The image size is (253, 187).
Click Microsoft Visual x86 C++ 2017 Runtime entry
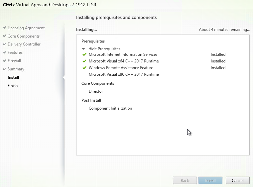coord(123,74)
